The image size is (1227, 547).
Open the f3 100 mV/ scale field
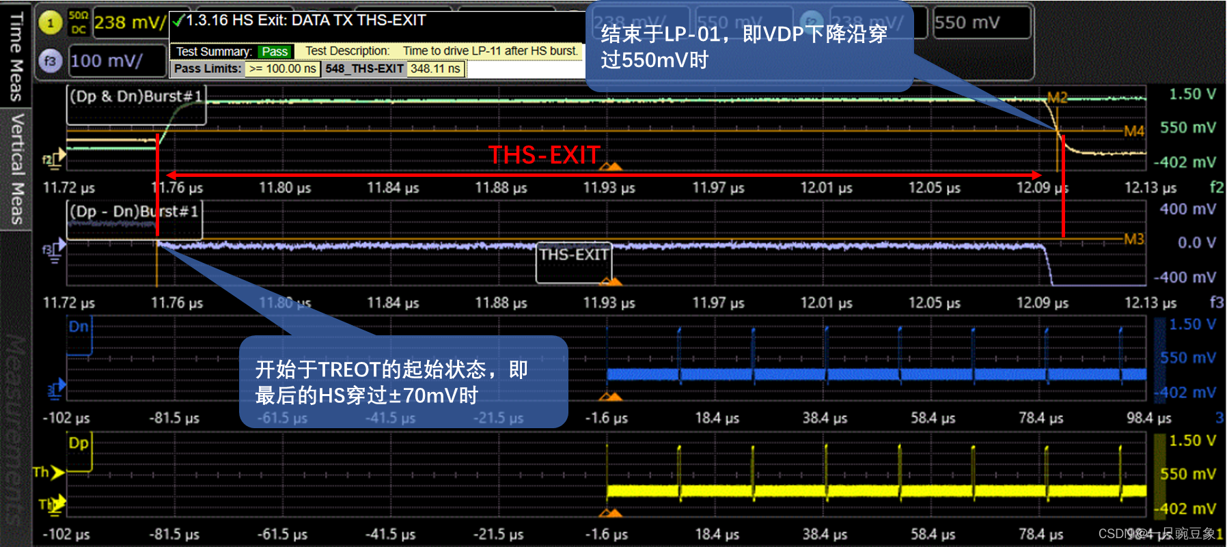coord(118,61)
